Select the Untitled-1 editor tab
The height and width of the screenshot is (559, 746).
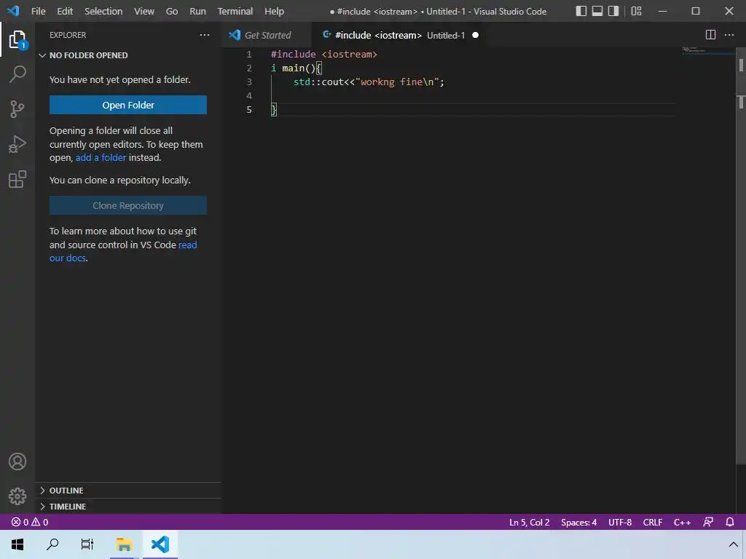[x=401, y=35]
